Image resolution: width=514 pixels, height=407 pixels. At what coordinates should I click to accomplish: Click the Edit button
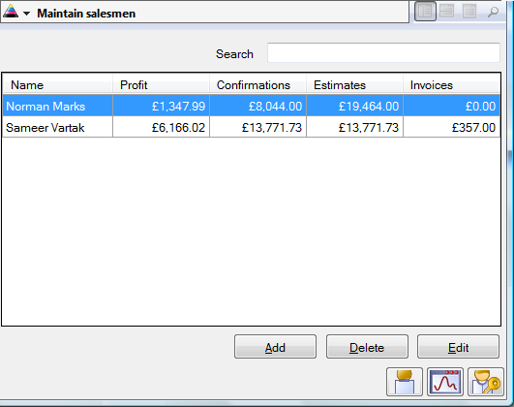coord(458,347)
